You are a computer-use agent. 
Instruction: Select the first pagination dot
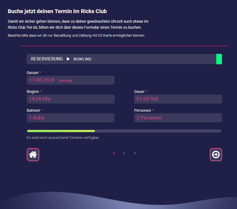[x=114, y=153]
